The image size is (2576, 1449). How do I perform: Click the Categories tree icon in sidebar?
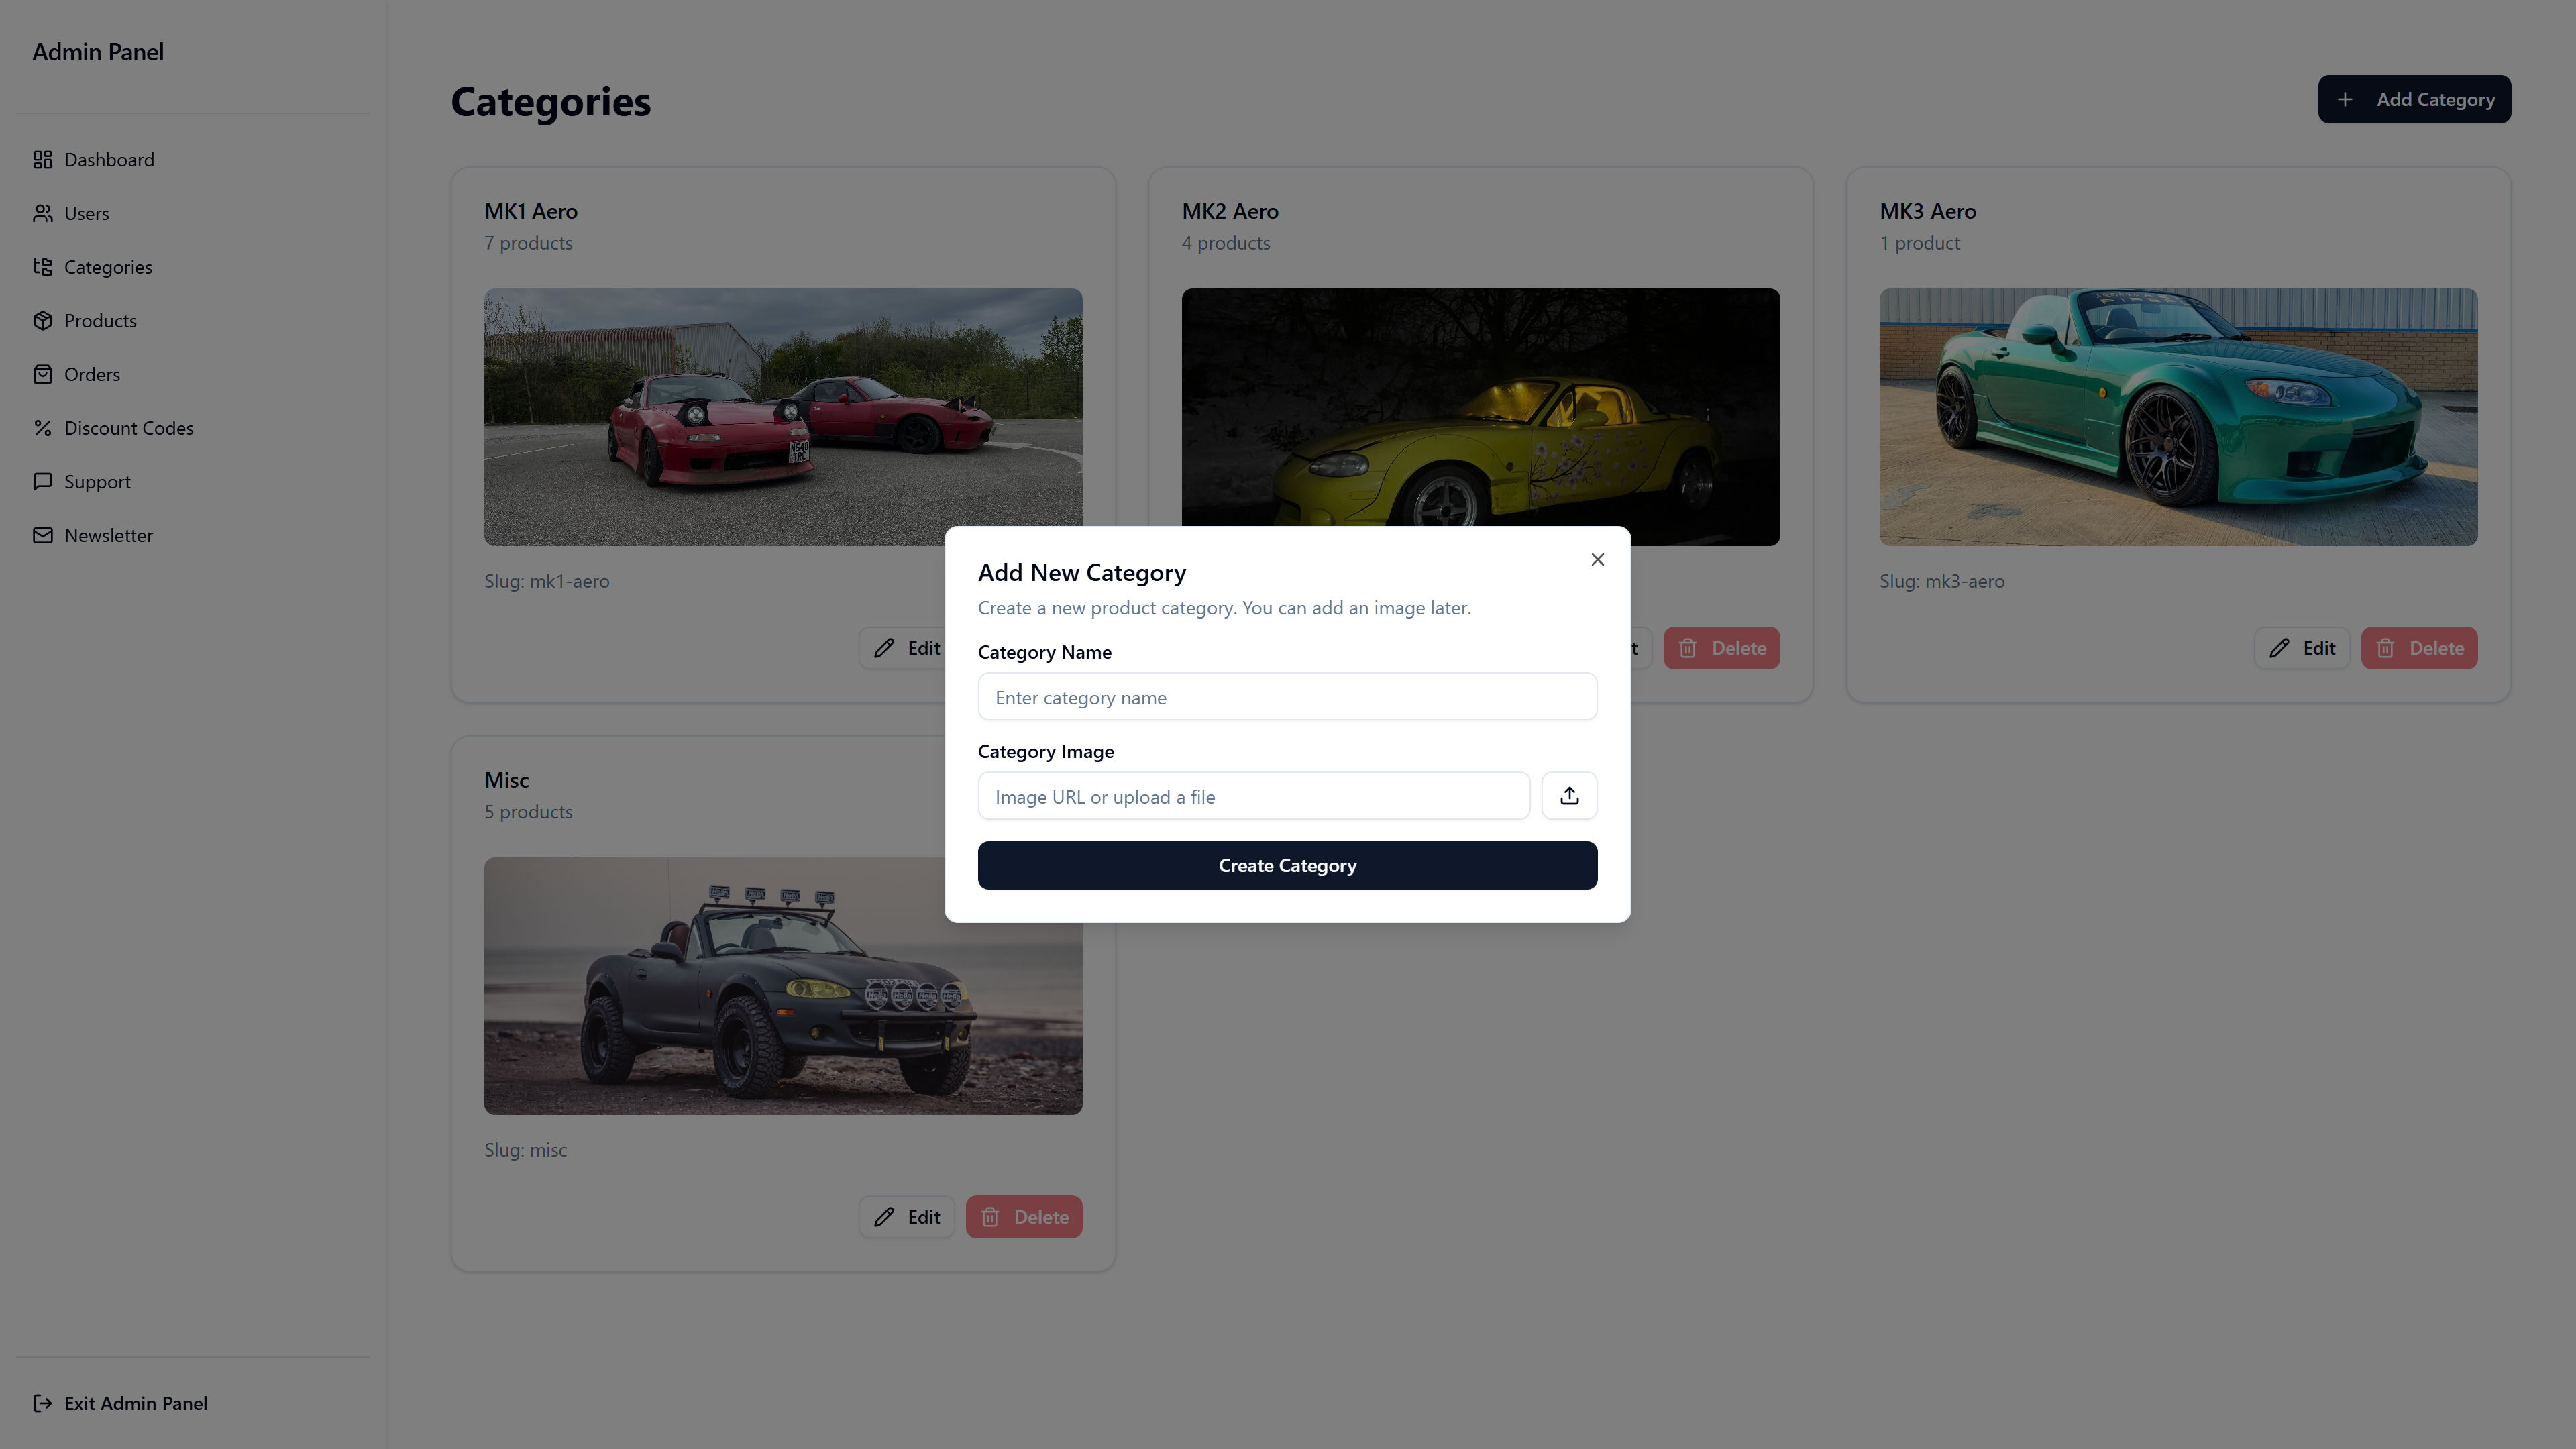pyautogui.click(x=42, y=267)
